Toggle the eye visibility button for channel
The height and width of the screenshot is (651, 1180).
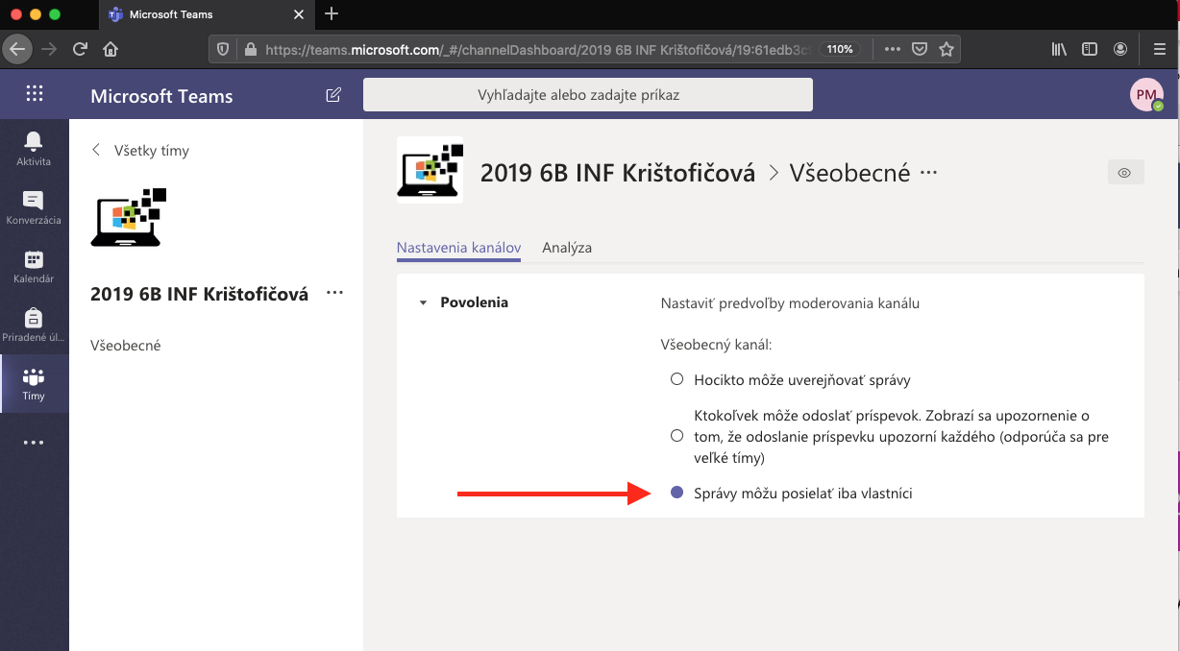tap(1125, 173)
